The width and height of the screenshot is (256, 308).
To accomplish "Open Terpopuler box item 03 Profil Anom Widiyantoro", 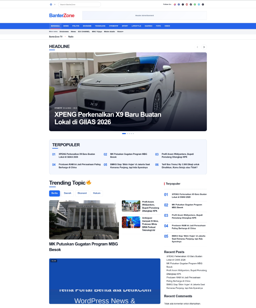I will click(178, 155).
